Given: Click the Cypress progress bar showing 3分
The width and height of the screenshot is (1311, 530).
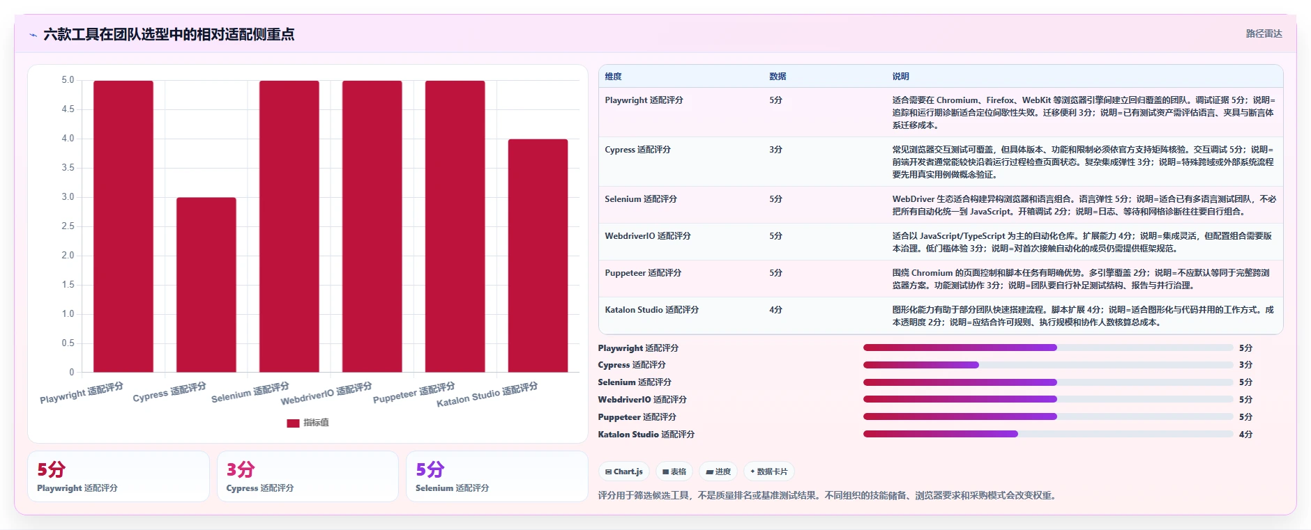Looking at the screenshot, I should click(x=1048, y=365).
